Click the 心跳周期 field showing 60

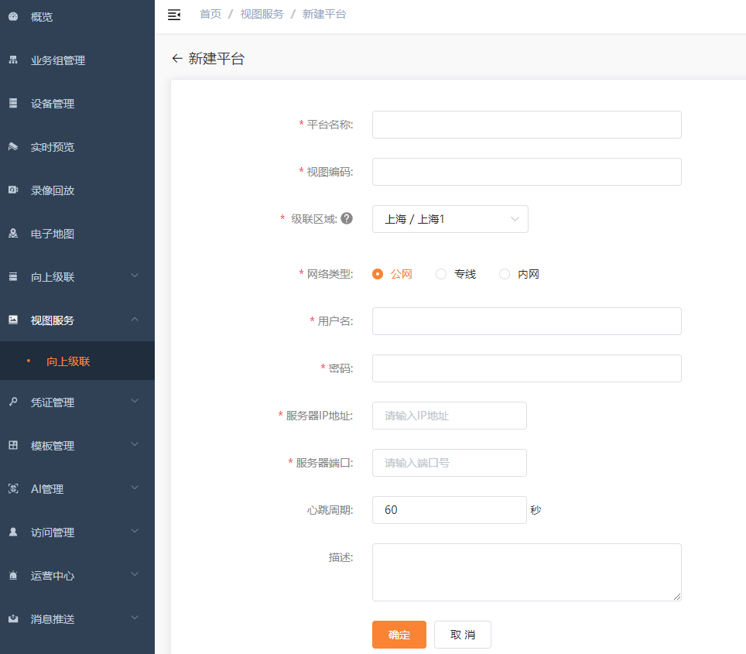(x=449, y=510)
